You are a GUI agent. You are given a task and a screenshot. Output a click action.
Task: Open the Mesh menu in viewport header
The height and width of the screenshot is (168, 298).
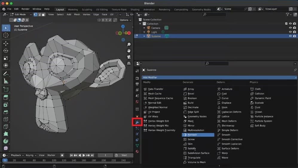point(77,14)
